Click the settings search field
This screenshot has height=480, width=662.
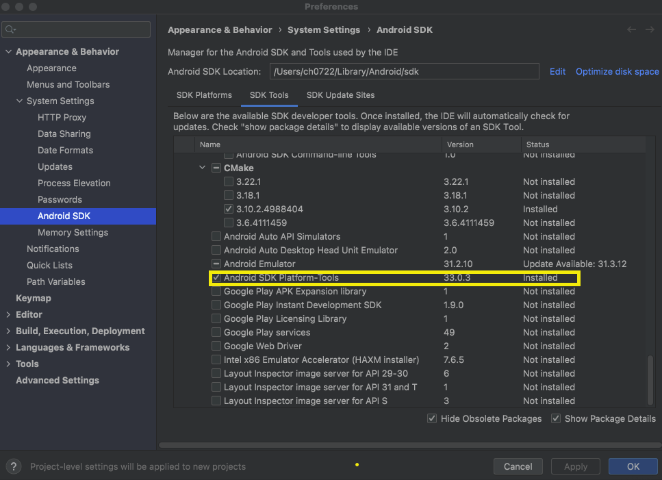click(76, 29)
